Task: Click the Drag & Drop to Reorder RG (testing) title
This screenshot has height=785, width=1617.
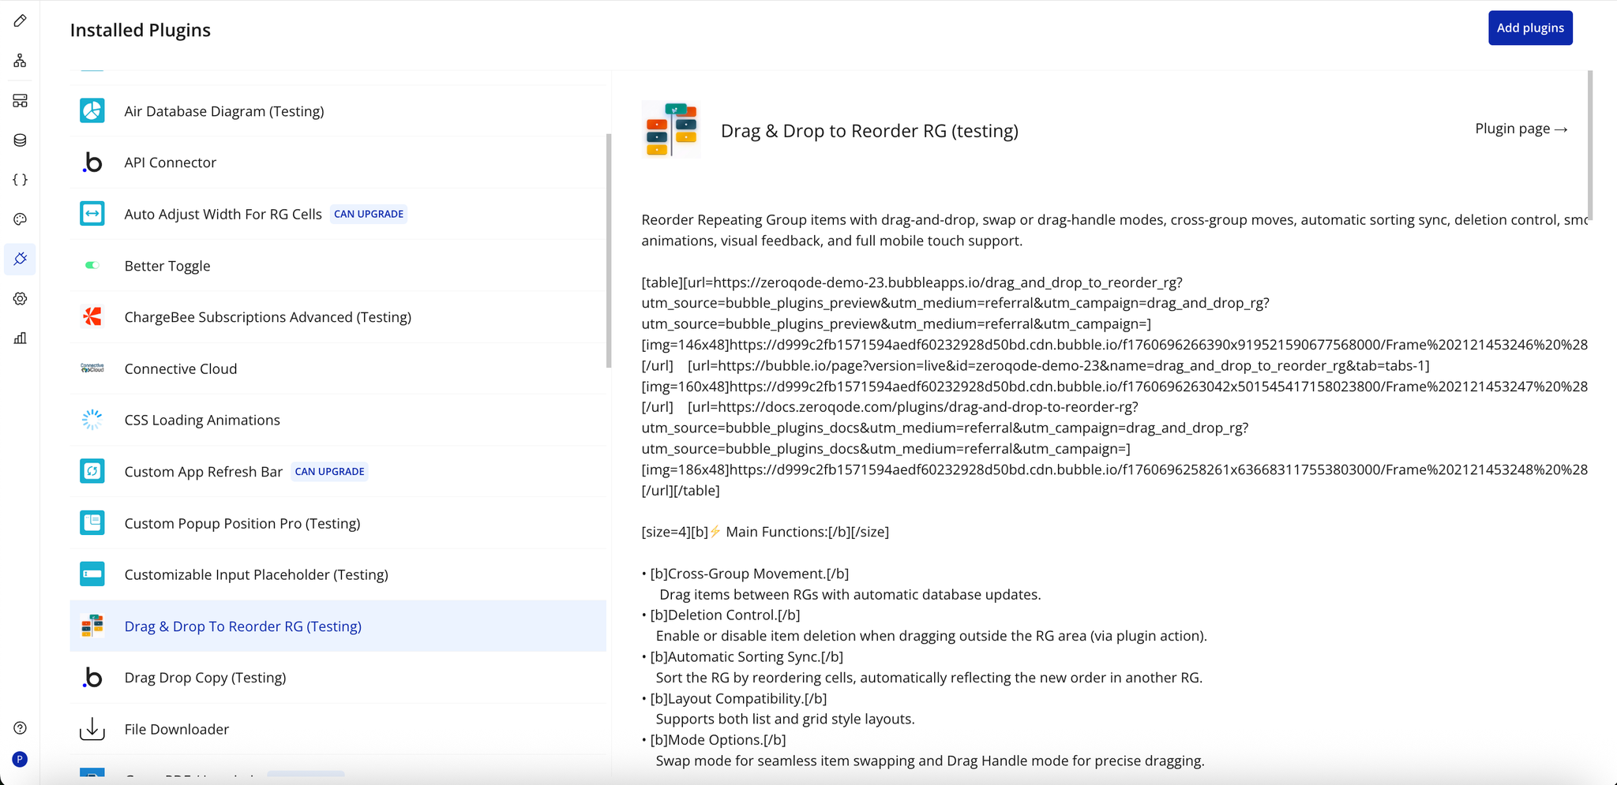Action: coord(869,131)
